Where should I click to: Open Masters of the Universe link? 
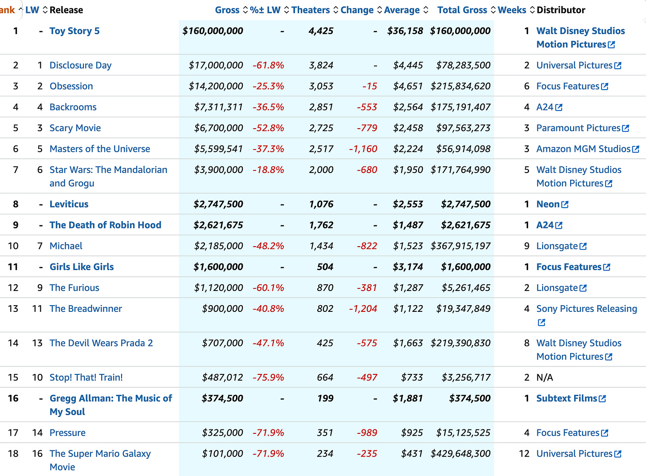tap(100, 149)
